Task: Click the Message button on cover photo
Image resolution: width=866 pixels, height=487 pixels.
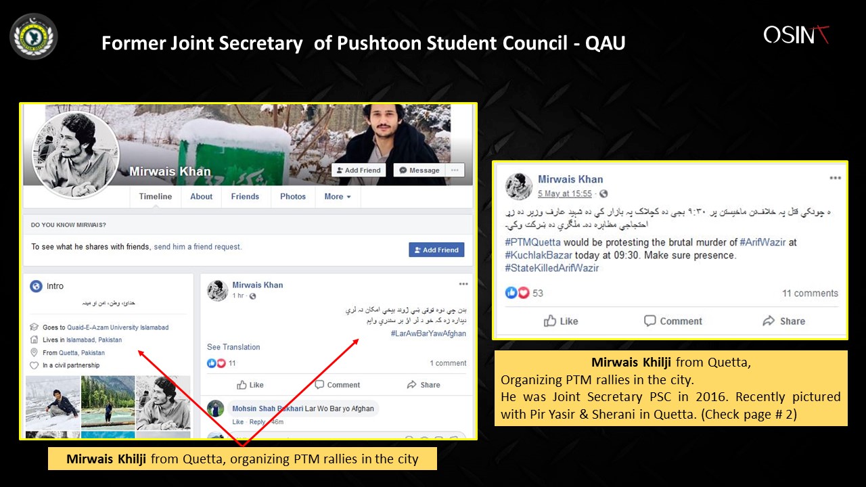Action: click(419, 170)
